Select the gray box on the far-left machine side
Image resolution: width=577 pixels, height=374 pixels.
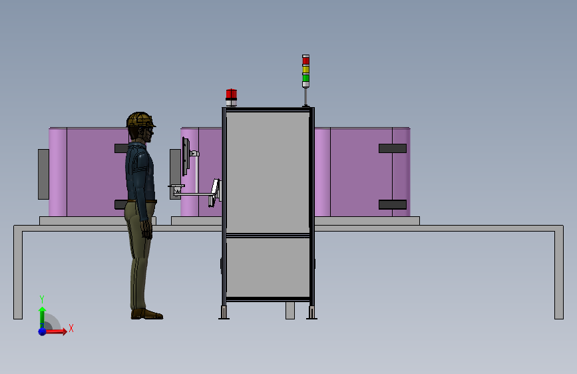pos(43,174)
